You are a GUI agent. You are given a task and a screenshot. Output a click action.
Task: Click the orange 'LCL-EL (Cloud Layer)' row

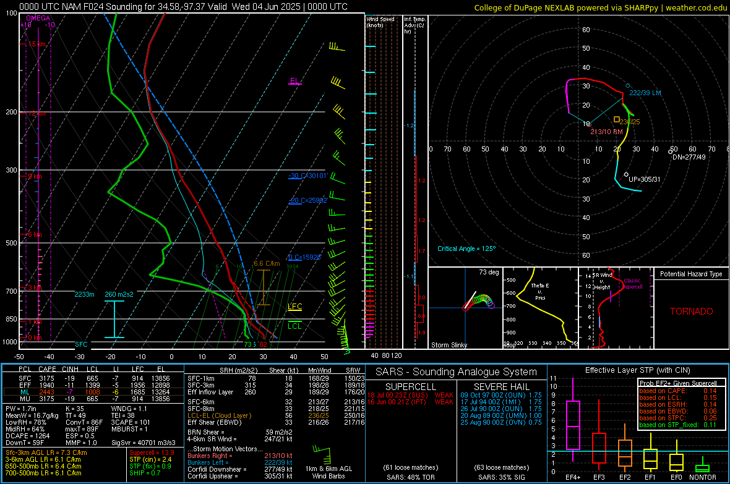[x=276, y=415]
